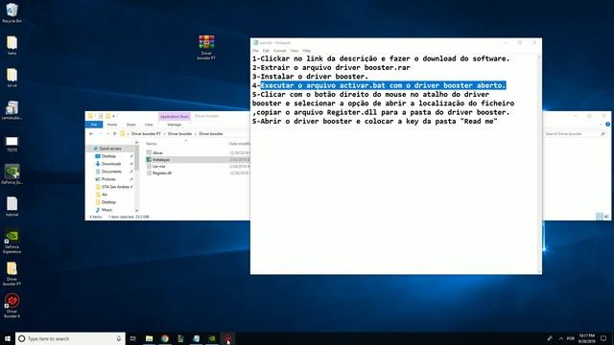This screenshot has height=345, width=614.
Task: Open Notepad View menu
Action: click(295, 51)
